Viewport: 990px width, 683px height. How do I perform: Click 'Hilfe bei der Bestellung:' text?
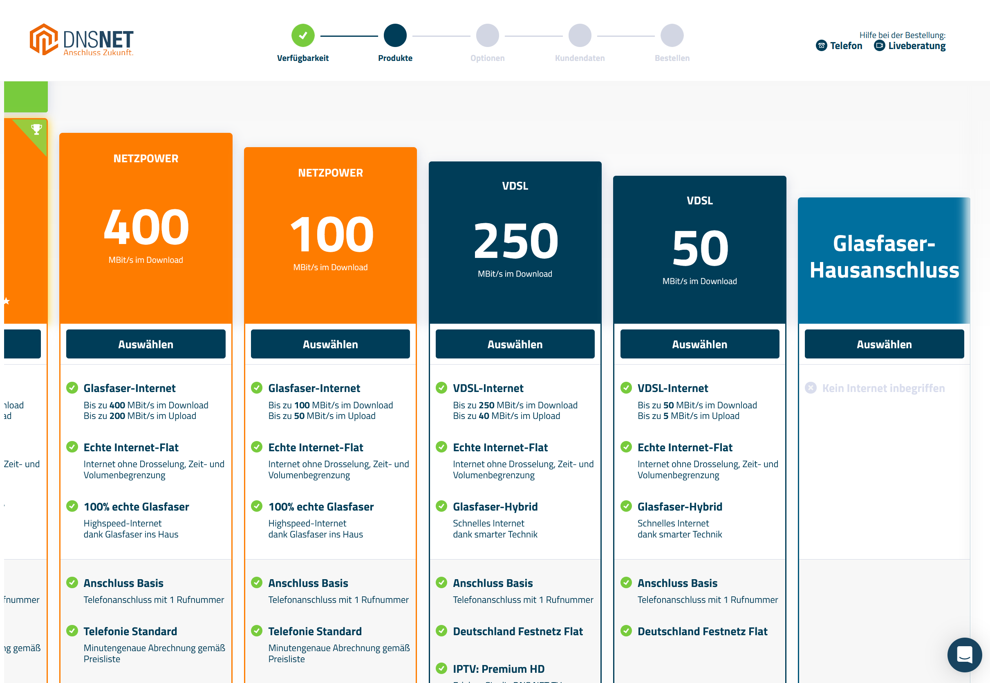[x=902, y=35]
